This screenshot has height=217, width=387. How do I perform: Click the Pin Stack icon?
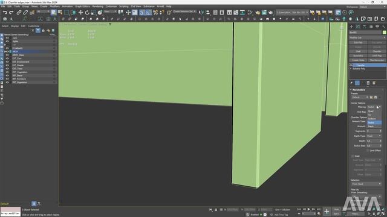[x=352, y=83]
